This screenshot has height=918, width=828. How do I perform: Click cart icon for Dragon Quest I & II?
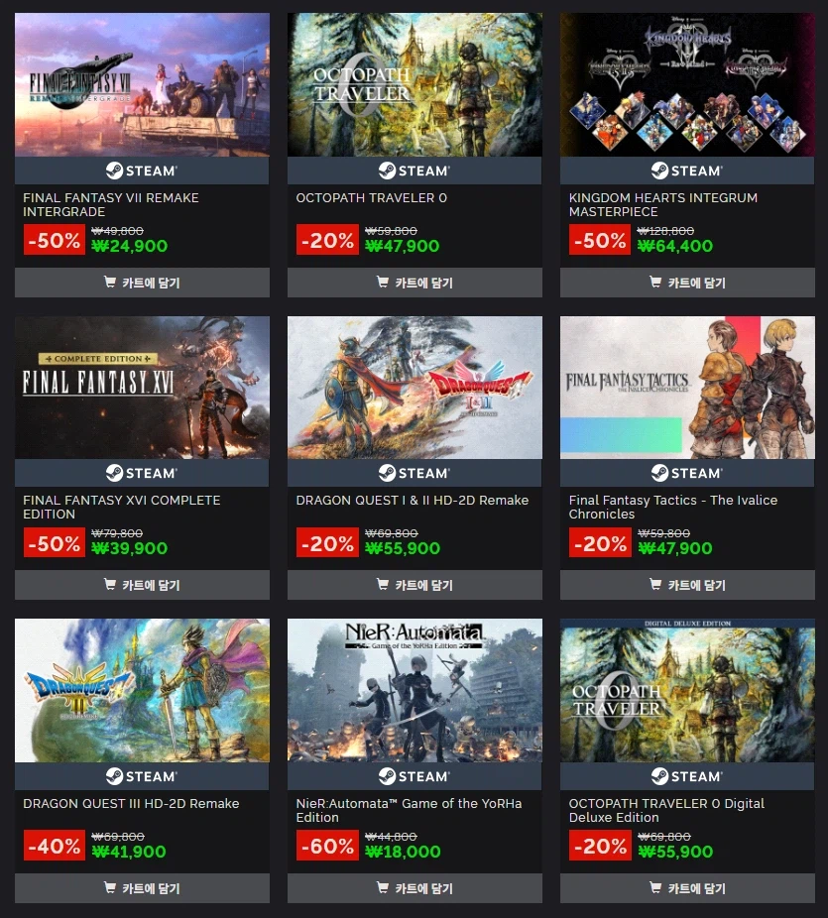pos(383,584)
